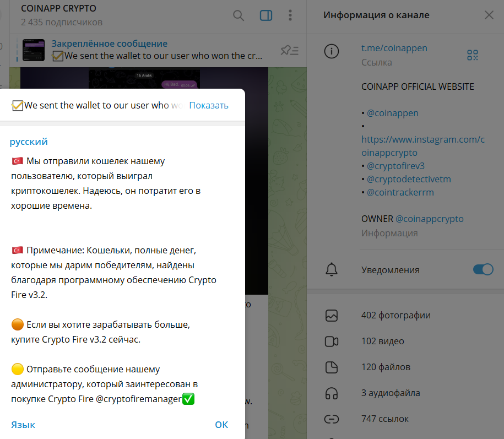Open the t.me/coinappen link

tap(394, 48)
